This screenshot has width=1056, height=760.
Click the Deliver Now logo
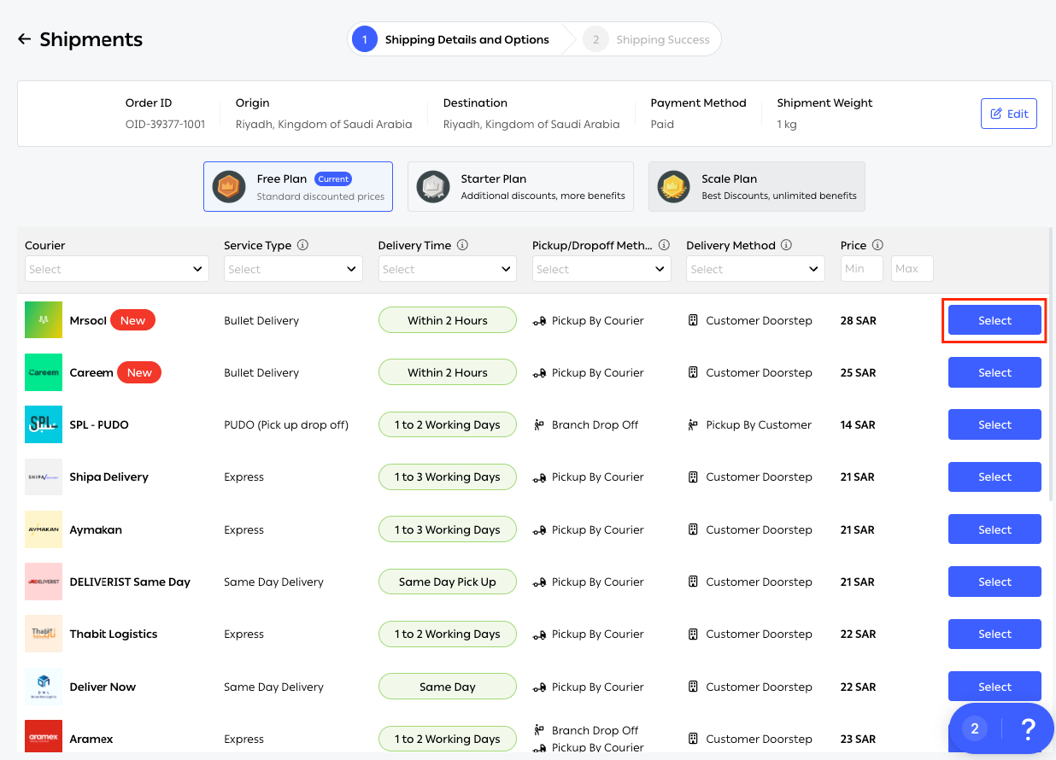pyautogui.click(x=44, y=687)
